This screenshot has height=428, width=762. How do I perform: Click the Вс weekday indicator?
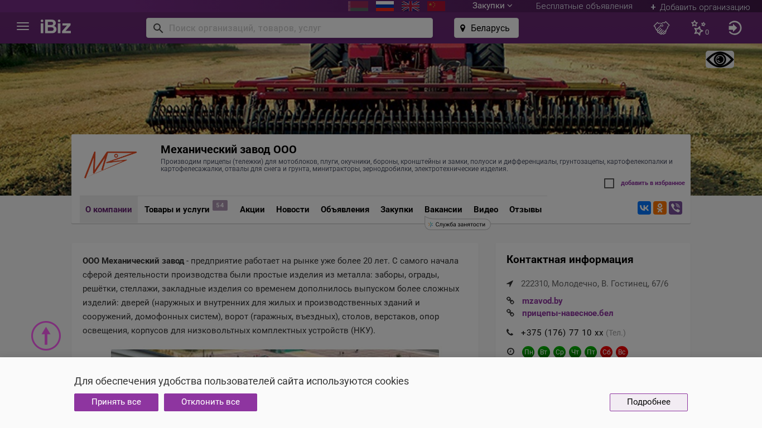click(622, 352)
